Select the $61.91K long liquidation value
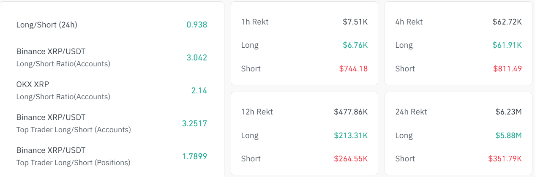 [507, 45]
